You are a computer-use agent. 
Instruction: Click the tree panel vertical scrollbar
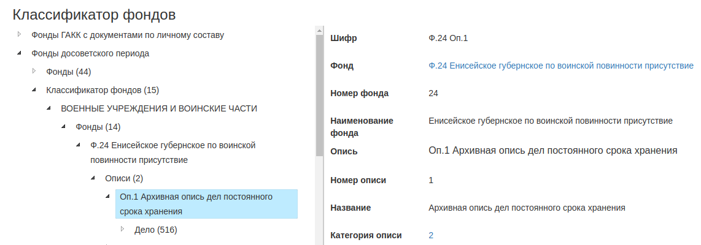tap(319, 92)
